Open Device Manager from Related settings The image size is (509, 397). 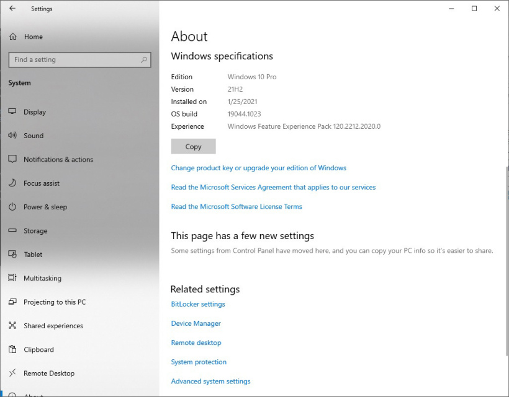point(196,323)
